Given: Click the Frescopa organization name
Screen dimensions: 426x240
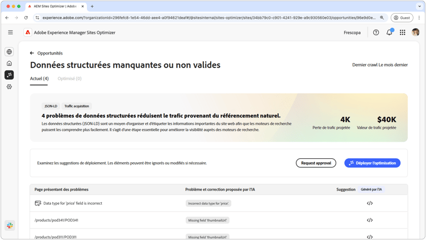Looking at the screenshot, I should pos(352,32).
